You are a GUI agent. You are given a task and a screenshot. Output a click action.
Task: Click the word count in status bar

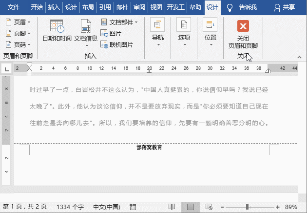[x=70, y=207]
